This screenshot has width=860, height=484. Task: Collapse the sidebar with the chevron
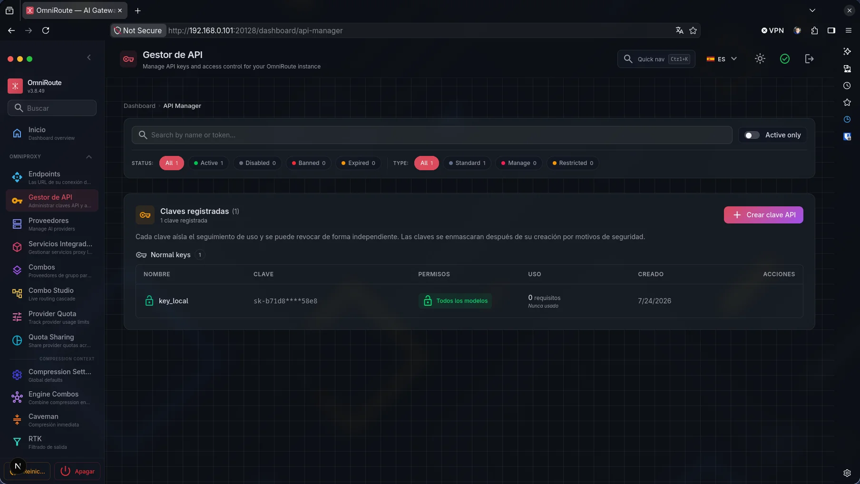point(89,58)
